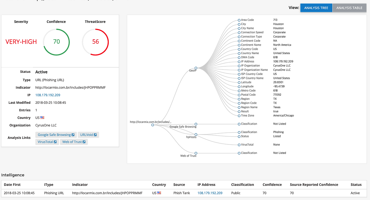Click external-link icon on URLVoid button

pyautogui.click(x=95, y=135)
